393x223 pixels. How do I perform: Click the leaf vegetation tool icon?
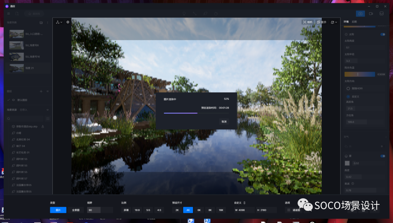point(206,13)
